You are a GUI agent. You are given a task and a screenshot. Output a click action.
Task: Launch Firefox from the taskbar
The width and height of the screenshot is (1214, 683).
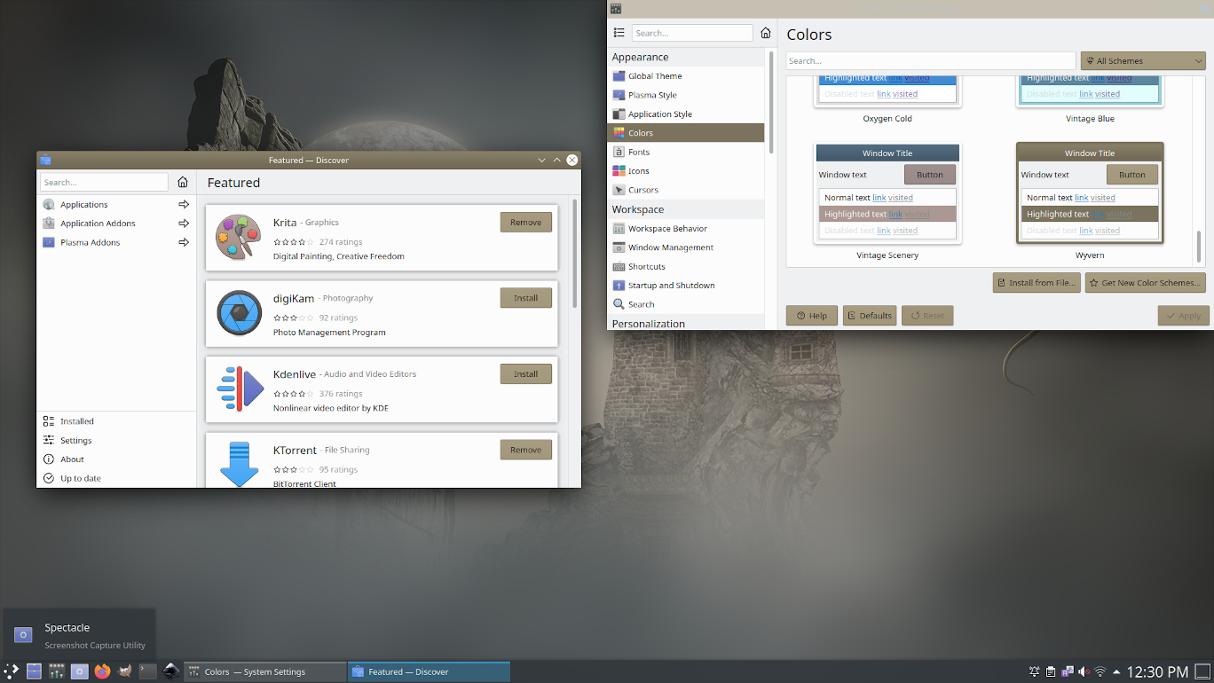click(x=102, y=671)
